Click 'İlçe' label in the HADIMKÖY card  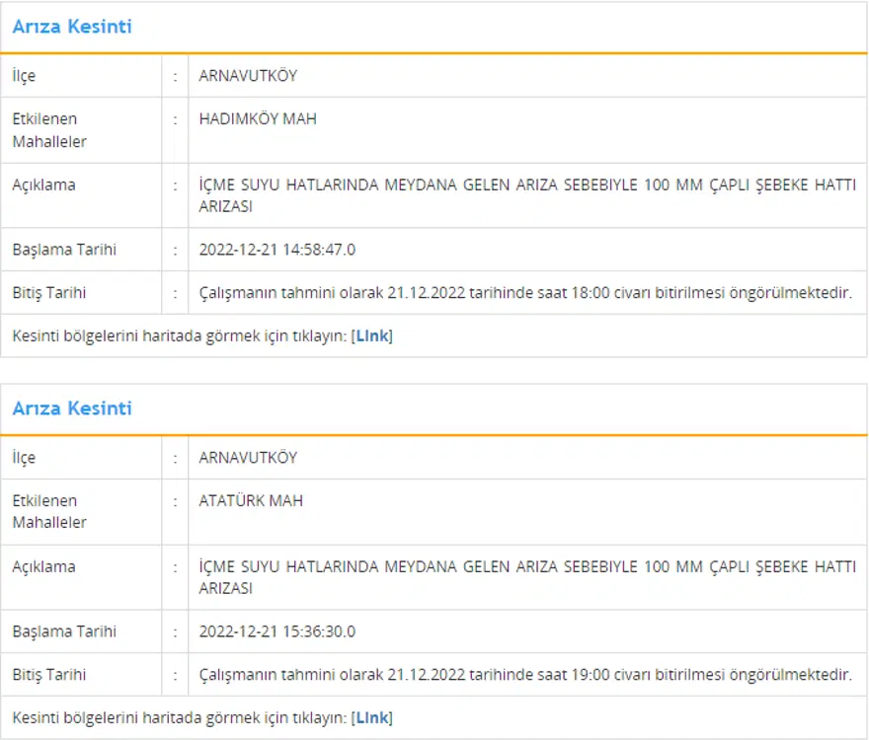pos(24,75)
